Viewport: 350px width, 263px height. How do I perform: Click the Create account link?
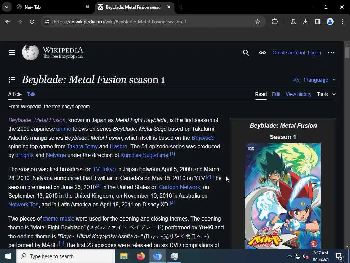click(x=289, y=53)
